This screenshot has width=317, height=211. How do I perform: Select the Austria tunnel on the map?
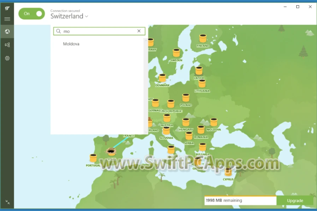(x=167, y=118)
